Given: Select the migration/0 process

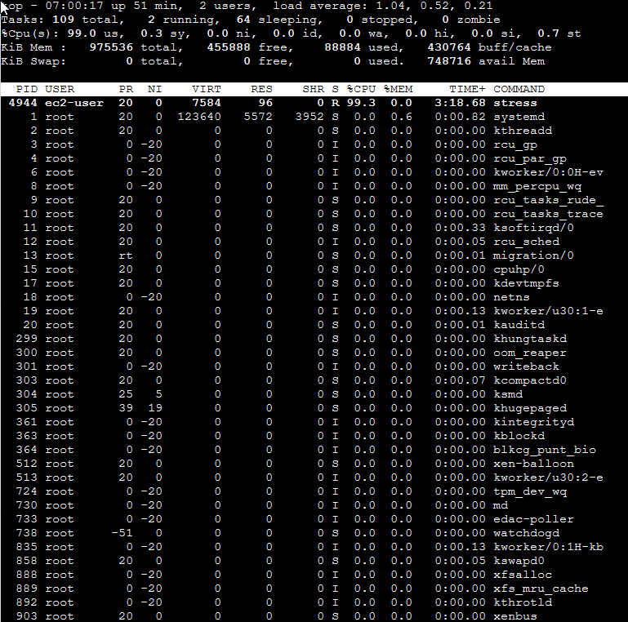Looking at the screenshot, I should (x=533, y=255).
